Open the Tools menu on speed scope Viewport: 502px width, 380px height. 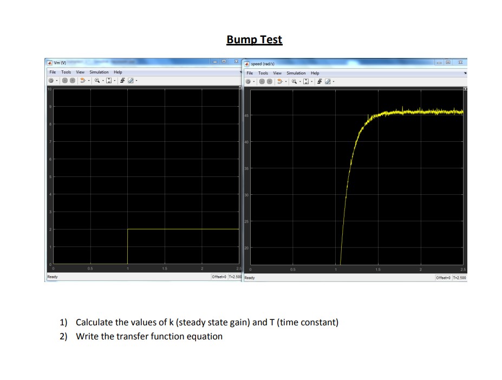(x=262, y=73)
